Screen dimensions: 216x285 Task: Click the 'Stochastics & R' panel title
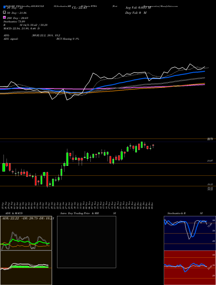tap(176, 213)
